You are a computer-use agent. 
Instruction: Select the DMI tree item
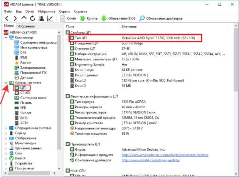pos(21,53)
